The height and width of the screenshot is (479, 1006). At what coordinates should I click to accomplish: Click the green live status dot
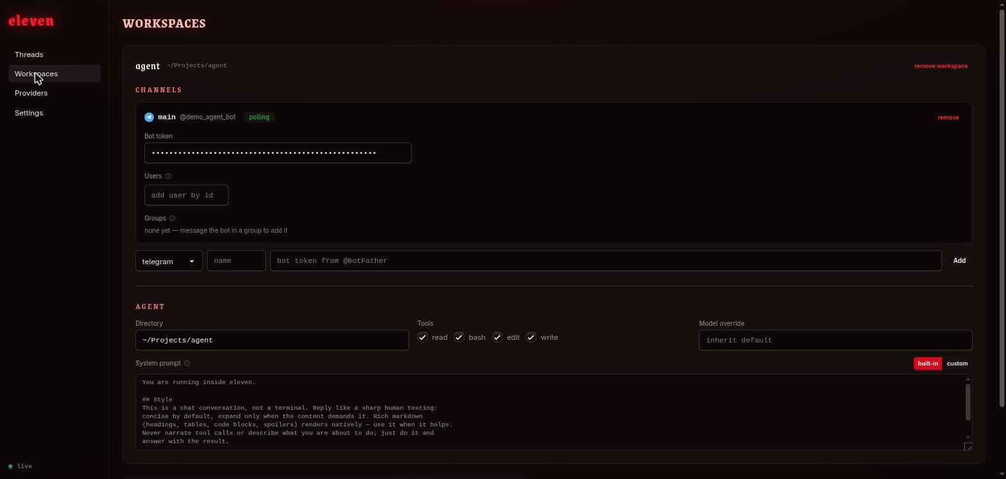[x=10, y=466]
